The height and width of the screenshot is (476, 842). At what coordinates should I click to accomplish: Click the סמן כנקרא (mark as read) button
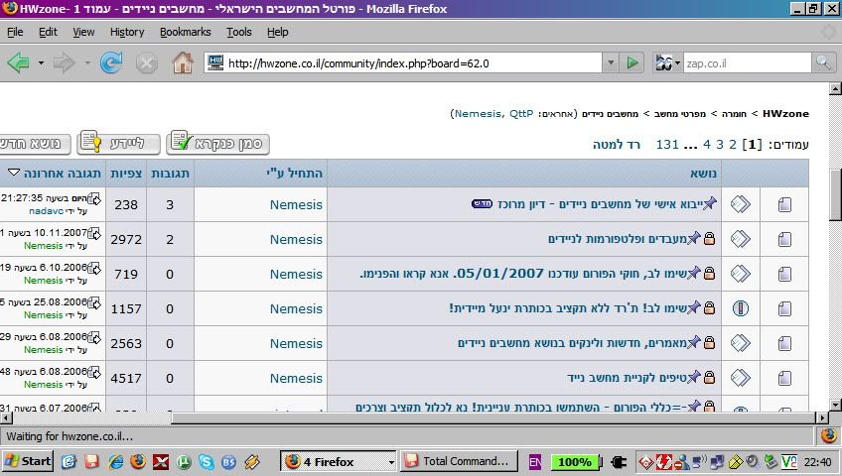218,143
